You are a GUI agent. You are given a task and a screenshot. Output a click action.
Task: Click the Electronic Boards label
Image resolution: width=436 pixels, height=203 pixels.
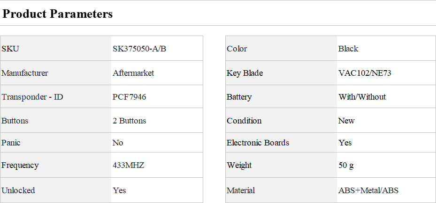coord(258,143)
